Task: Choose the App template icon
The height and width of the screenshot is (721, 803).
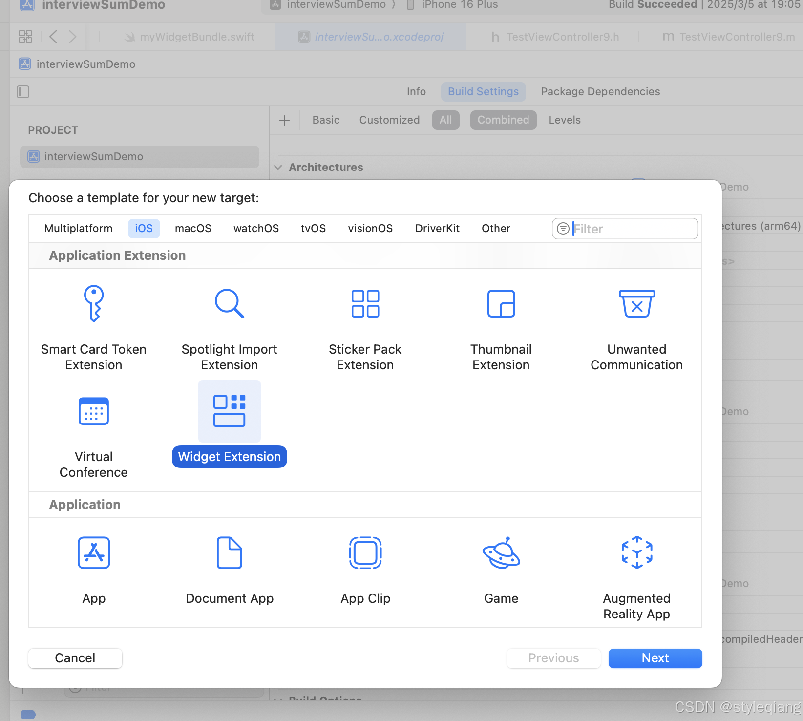Action: (94, 552)
